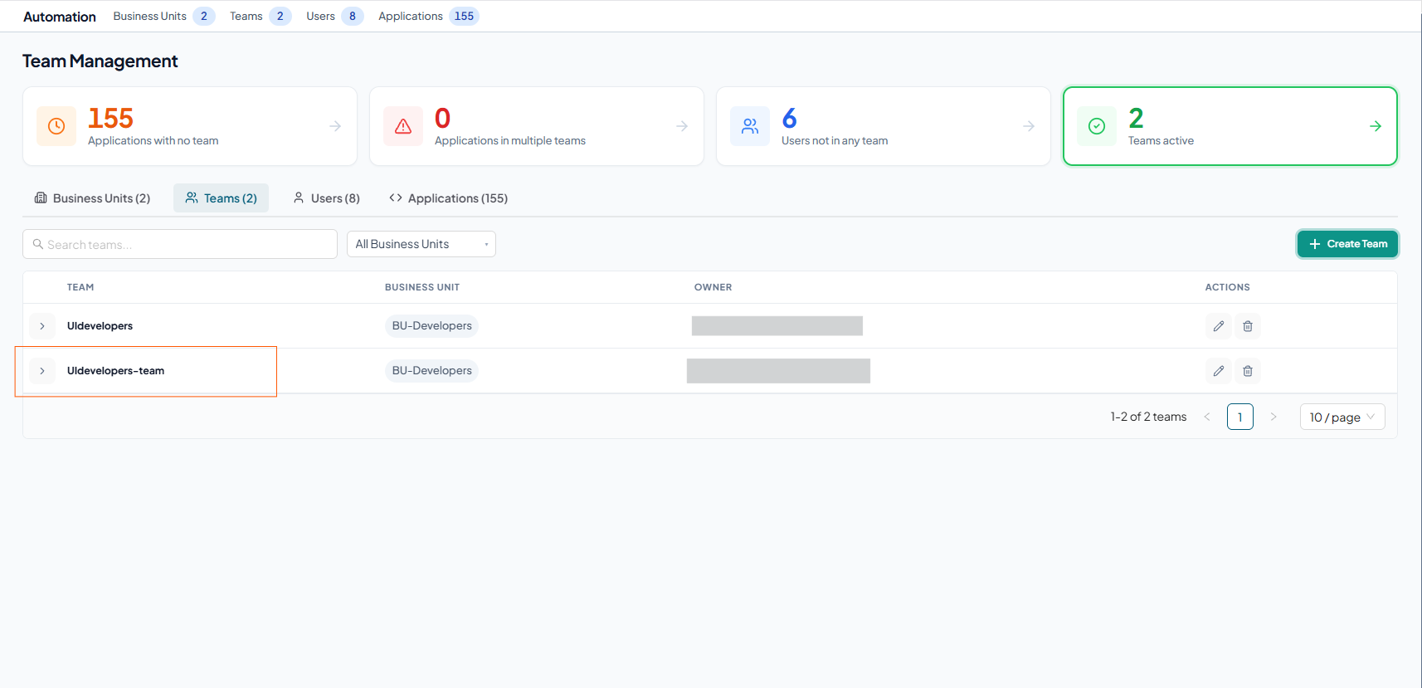Click the 6 users count number
Screen dimensions: 1422x688
click(790, 119)
